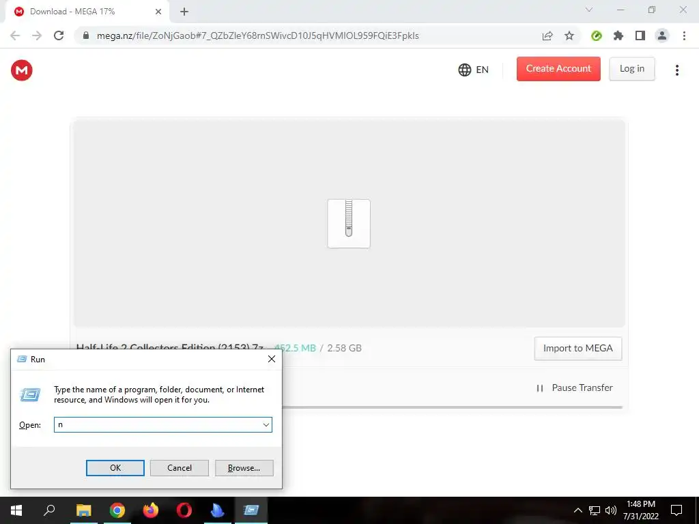Toggle the Chrome side panel icon
699x524 pixels.
[640, 35]
